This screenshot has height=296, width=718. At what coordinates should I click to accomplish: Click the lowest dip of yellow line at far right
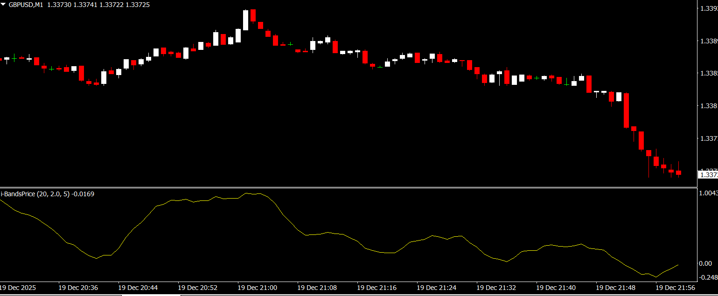(x=656, y=277)
